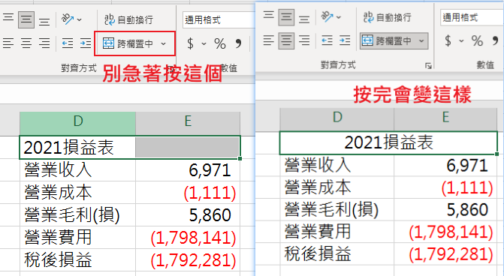
Task: Click 跨欄置中 button in left screenshot
Action: 128,43
